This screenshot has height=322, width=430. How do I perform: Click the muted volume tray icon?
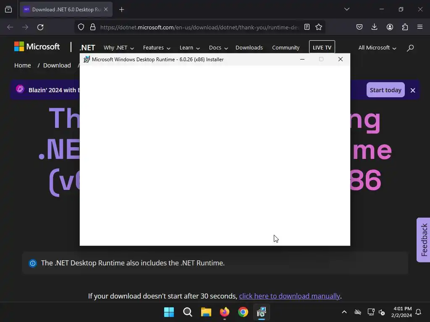click(x=382, y=312)
